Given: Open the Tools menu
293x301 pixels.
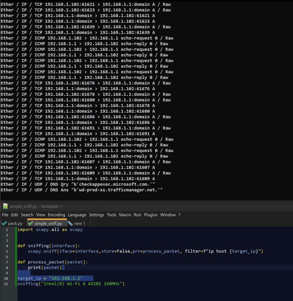Looking at the screenshot, I should 111,215.
